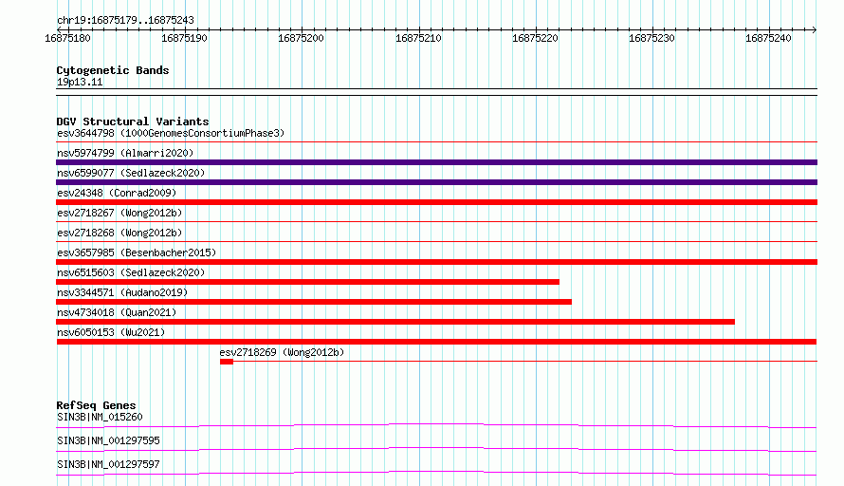This screenshot has height=486, width=844.
Task: Click the red bar under nsv6050153
Action: pyautogui.click(x=436, y=342)
